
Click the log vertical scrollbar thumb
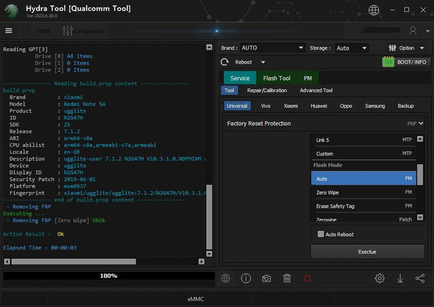pyautogui.click(x=210, y=217)
